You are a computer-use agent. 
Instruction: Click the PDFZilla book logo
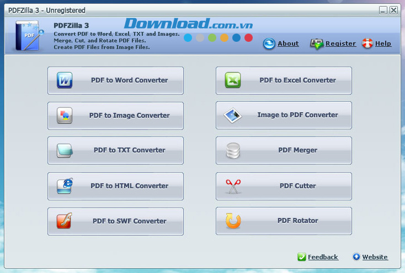[x=28, y=36]
